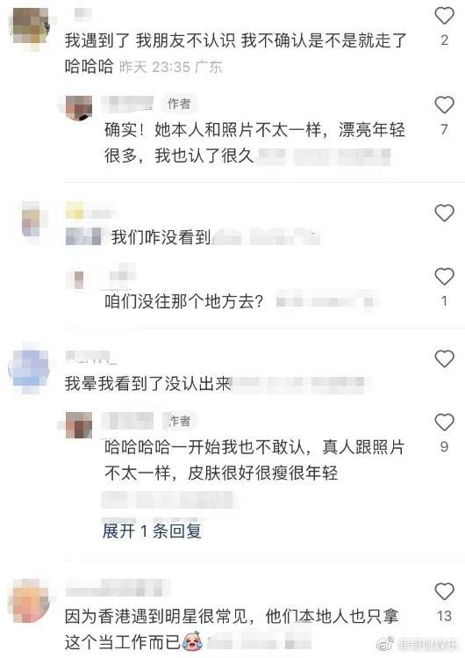Heart the comment '我晕我看到了没认出来'
The height and width of the screenshot is (658, 465).
point(444,358)
